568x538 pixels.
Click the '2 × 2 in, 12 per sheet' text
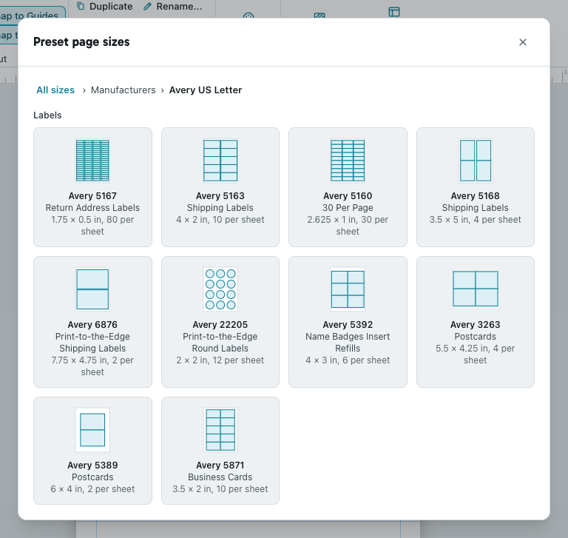pyautogui.click(x=220, y=360)
